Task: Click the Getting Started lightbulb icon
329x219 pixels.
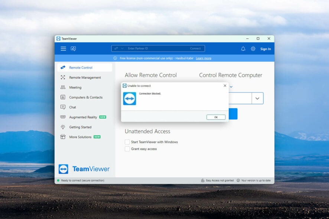Action: tap(63, 127)
